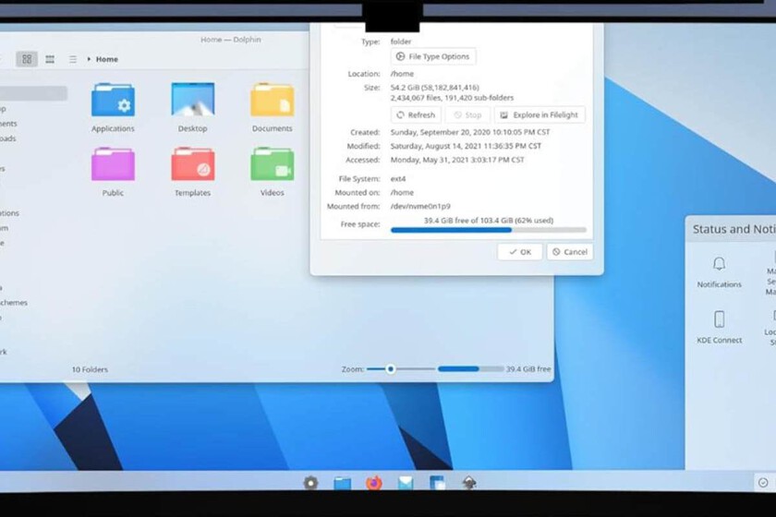Switch to Details list view mode
Viewport: 776px width, 517px height.
click(x=72, y=59)
